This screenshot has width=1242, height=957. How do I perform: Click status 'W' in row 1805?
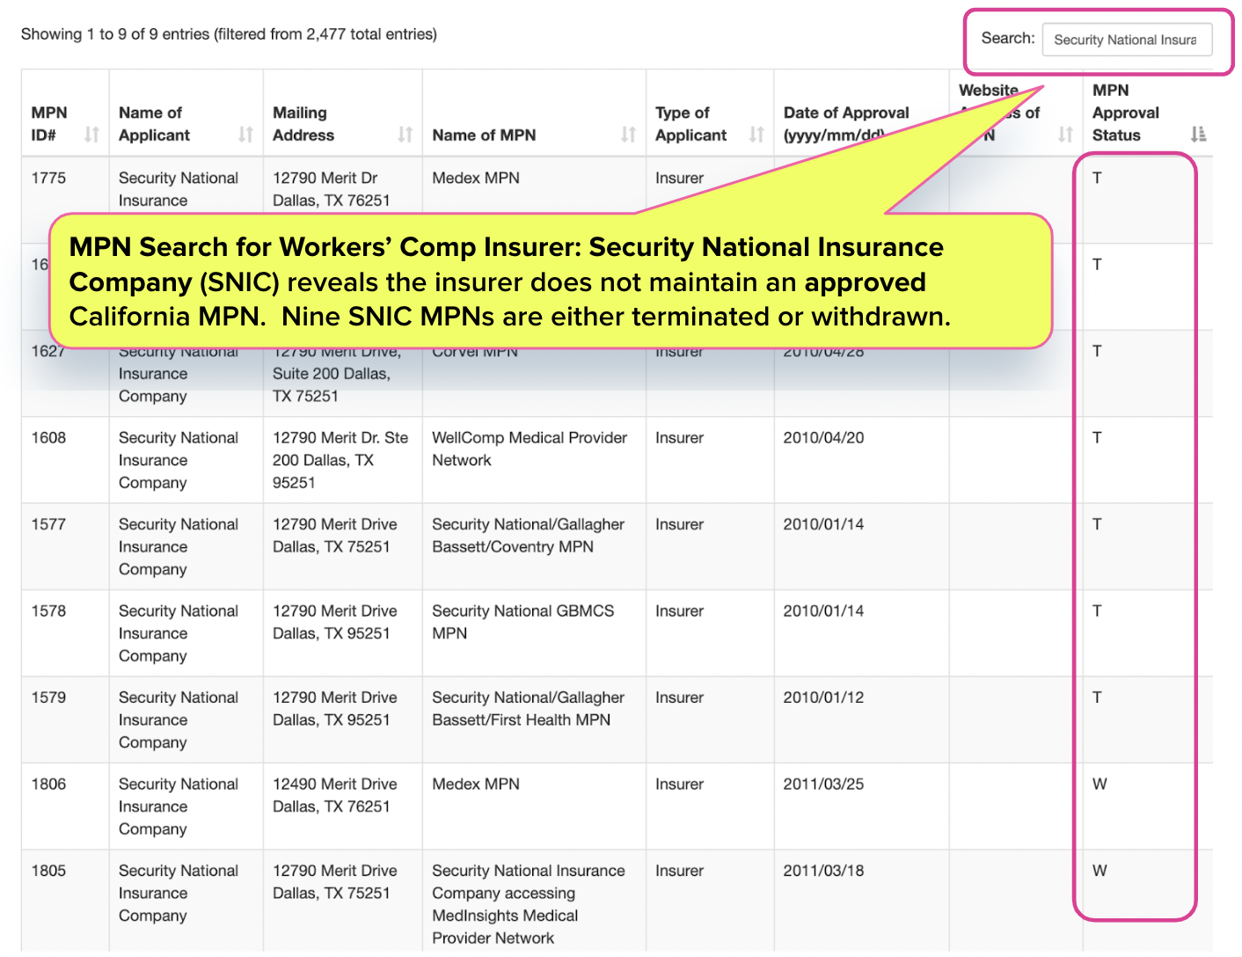coord(1100,871)
